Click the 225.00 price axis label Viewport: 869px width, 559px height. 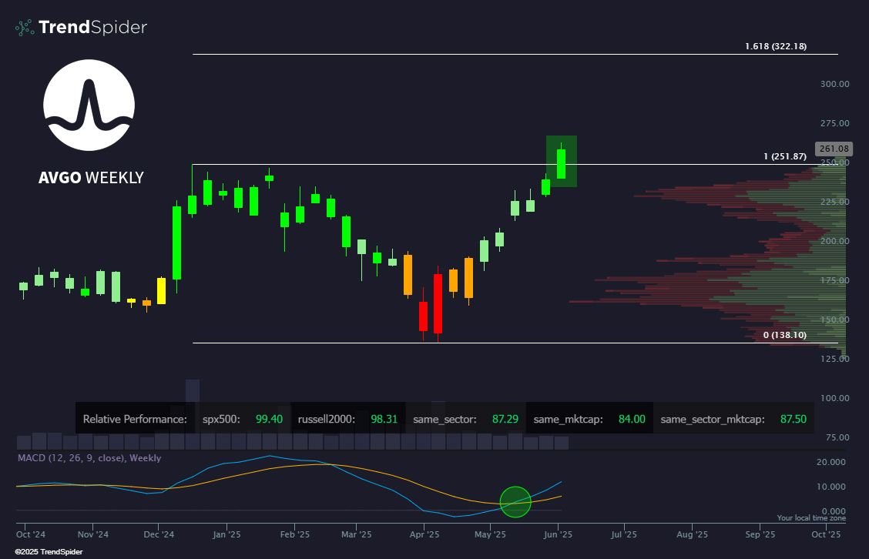[835, 202]
